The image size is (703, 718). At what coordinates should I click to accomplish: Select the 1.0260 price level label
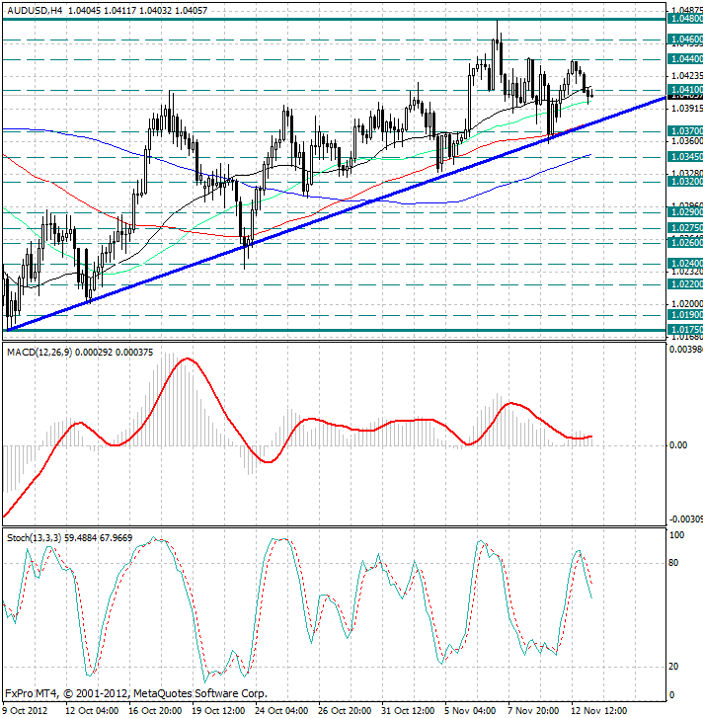coord(685,242)
